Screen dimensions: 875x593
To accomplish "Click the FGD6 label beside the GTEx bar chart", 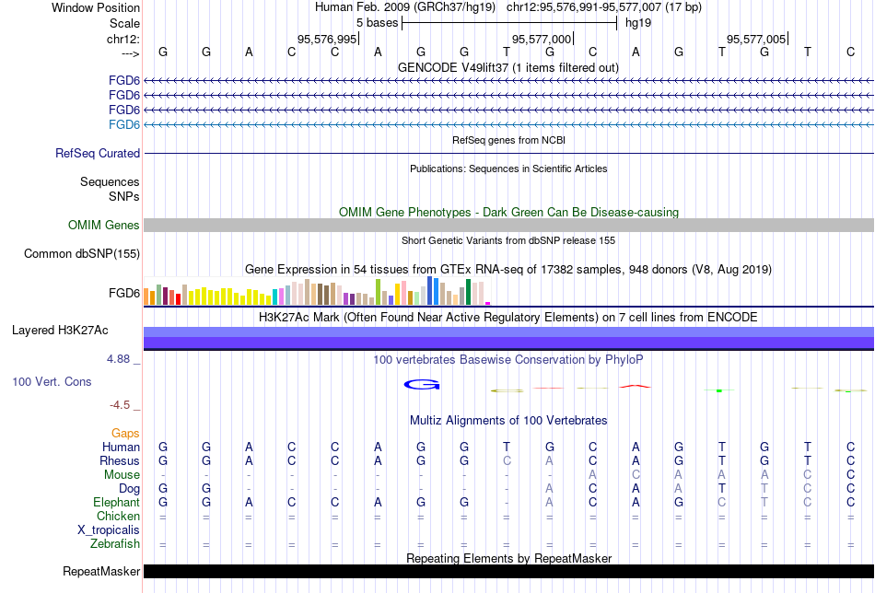I will (124, 293).
